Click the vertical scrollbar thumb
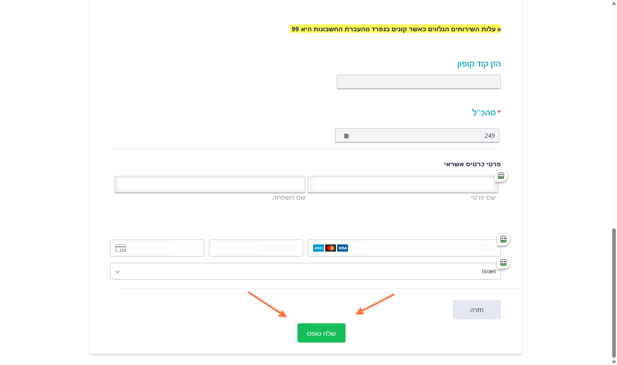Screen dimensions: 617x365 pos(614,292)
